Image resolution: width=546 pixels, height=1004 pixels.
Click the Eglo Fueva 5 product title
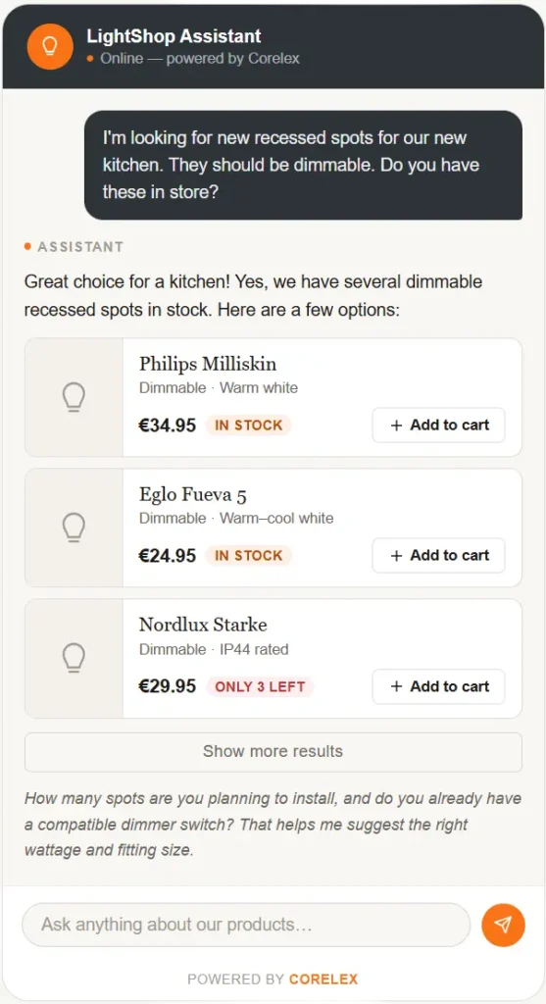coord(193,494)
